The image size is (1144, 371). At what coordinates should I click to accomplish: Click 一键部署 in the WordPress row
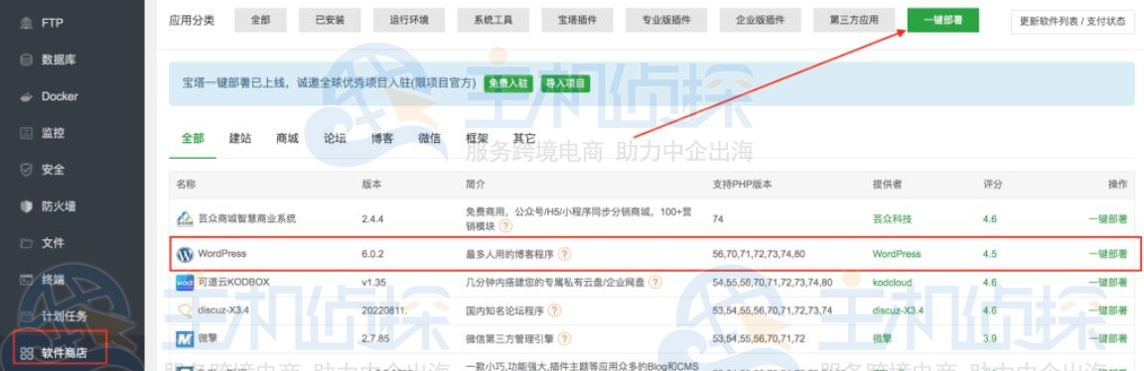1107,254
